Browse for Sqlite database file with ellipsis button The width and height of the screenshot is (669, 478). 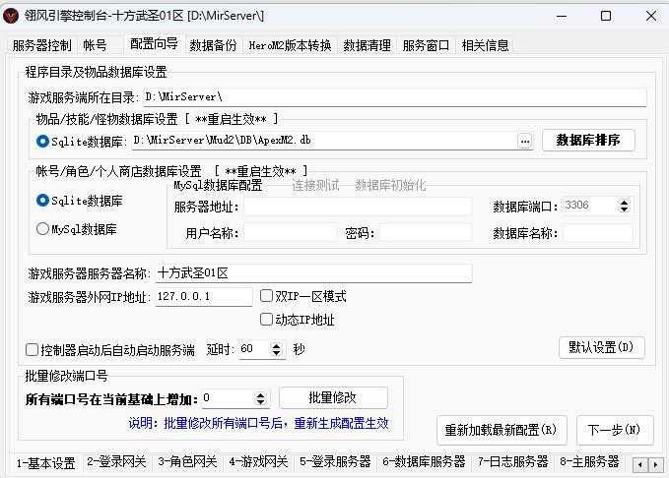click(525, 141)
